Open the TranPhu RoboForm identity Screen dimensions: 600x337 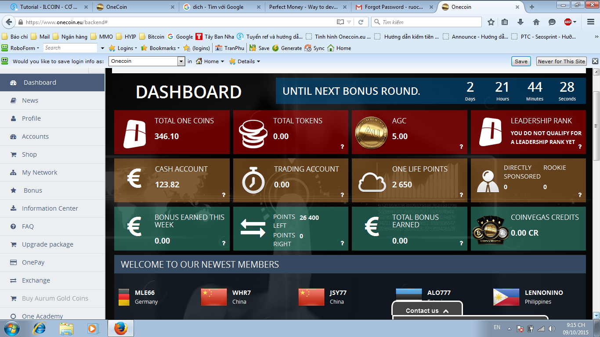tap(230, 48)
